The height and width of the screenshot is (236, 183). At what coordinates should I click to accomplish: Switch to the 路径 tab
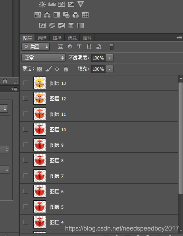57,38
